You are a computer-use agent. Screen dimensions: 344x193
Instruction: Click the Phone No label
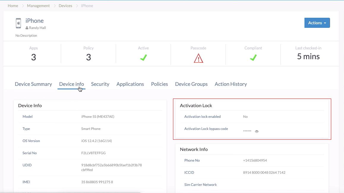(192, 160)
